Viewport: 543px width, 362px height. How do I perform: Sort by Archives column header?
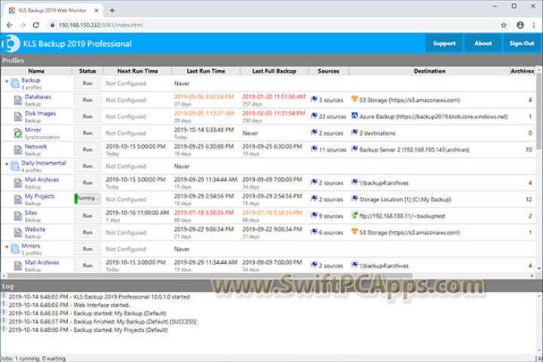tap(522, 71)
